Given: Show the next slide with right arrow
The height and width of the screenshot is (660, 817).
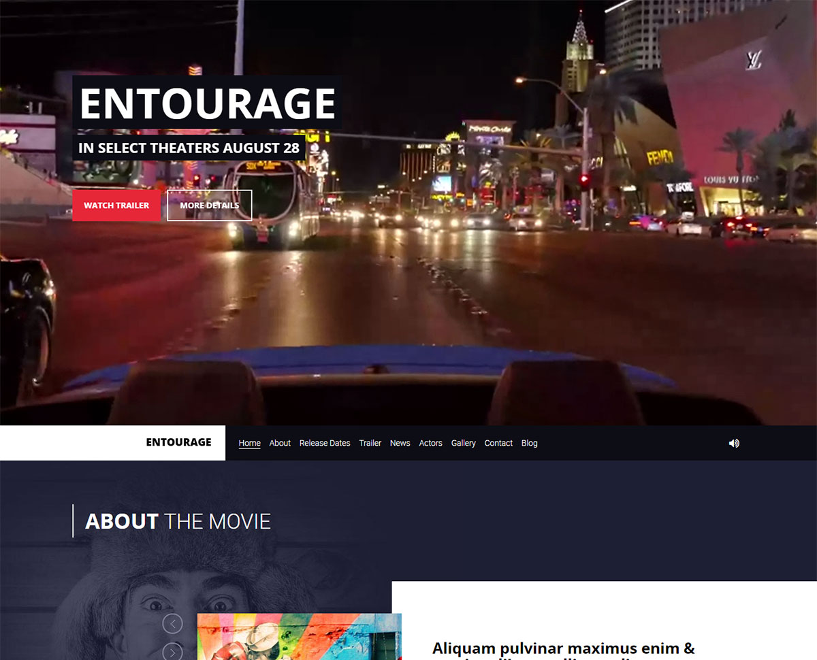Looking at the screenshot, I should pos(172,653).
